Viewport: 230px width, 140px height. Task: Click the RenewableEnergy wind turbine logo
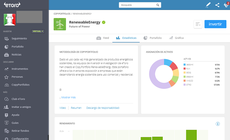[x=60, y=24]
